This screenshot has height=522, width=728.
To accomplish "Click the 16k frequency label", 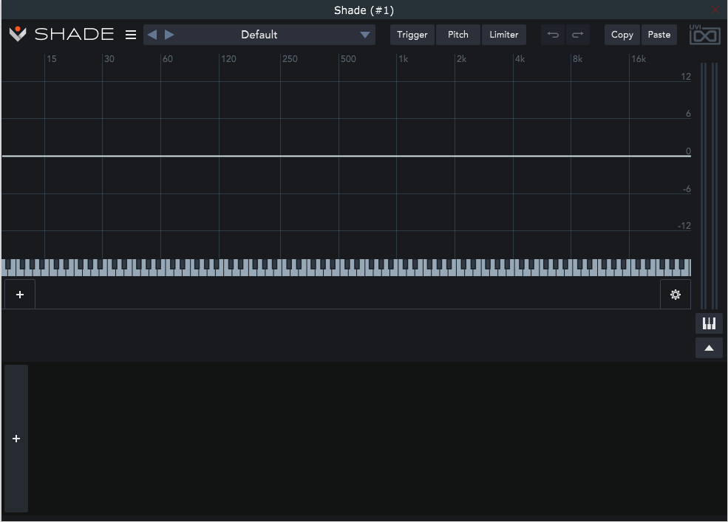I will pyautogui.click(x=639, y=59).
